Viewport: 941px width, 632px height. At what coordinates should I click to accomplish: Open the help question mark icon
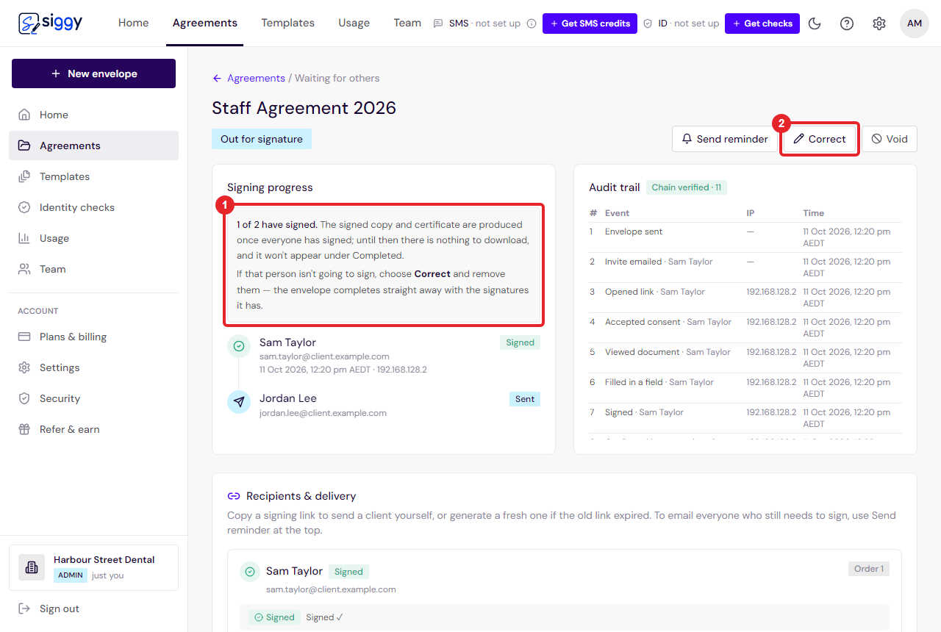click(x=847, y=24)
